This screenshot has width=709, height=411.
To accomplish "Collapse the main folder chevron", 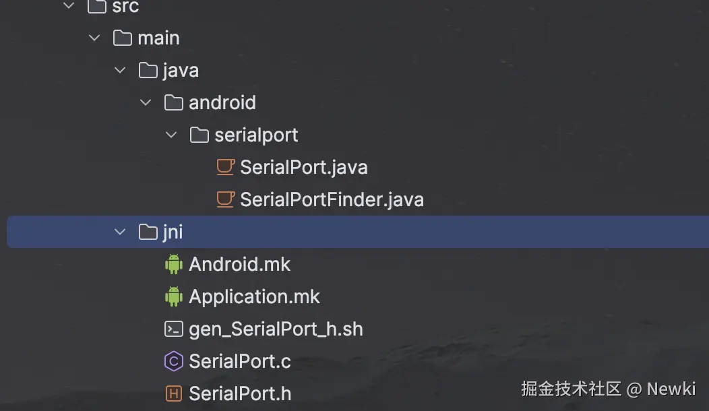I will click(x=94, y=38).
